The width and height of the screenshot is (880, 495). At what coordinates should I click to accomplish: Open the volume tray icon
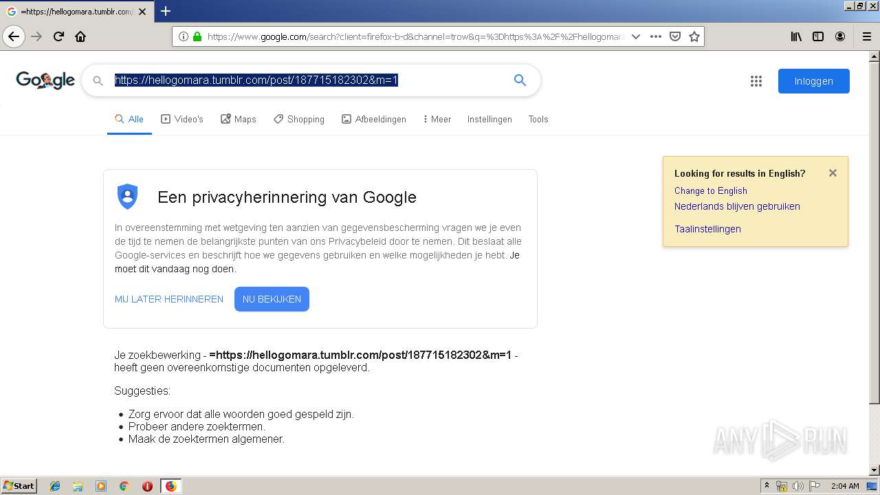point(798,486)
